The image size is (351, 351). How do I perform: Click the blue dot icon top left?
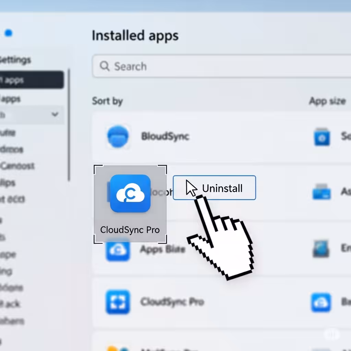click(x=9, y=33)
